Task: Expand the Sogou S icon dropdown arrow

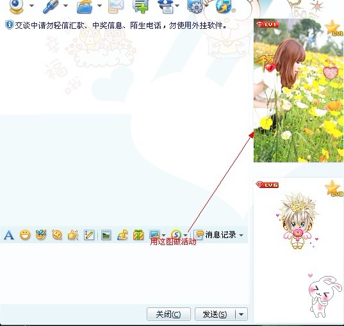Action: click(186, 236)
